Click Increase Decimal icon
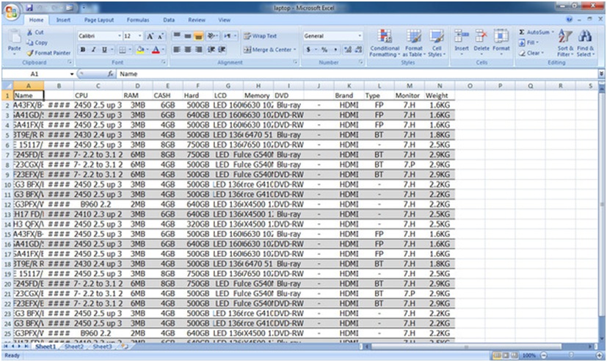Screen dimensions: 607x362 (x=348, y=49)
